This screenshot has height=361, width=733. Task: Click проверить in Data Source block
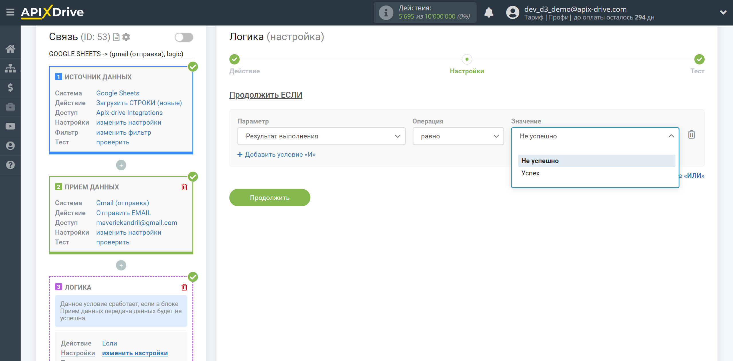(x=113, y=142)
